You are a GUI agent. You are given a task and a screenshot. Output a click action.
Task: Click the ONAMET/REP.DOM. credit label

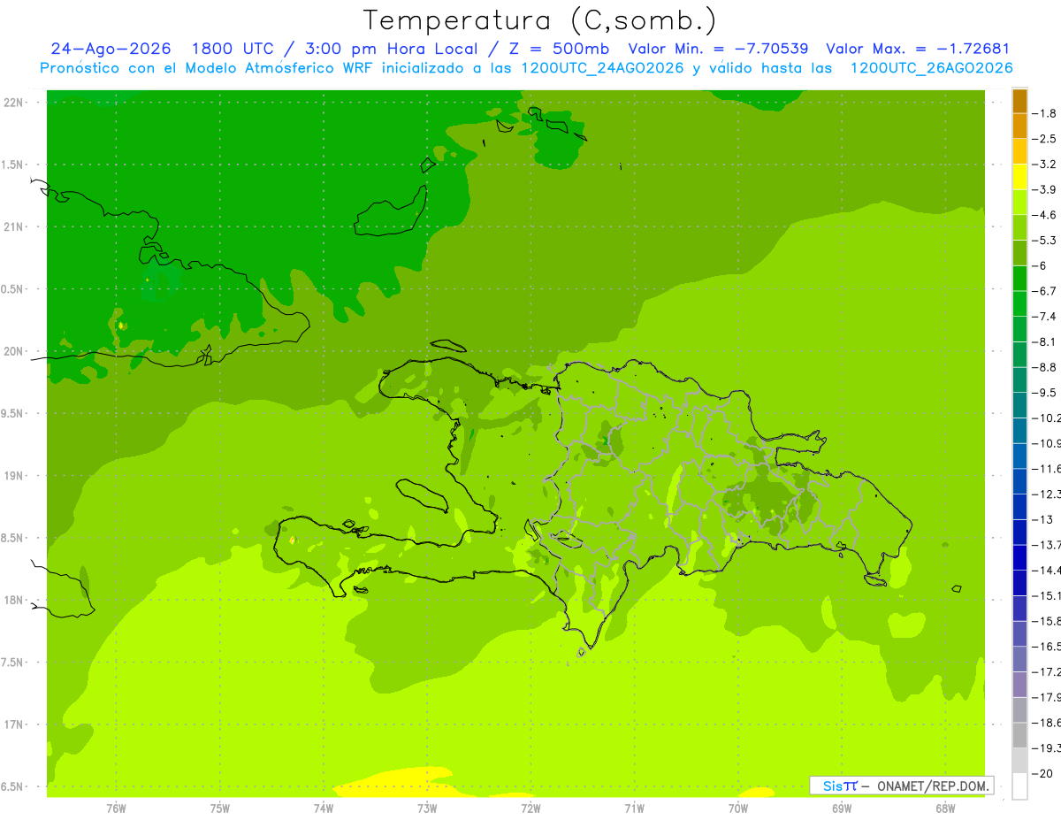(932, 786)
